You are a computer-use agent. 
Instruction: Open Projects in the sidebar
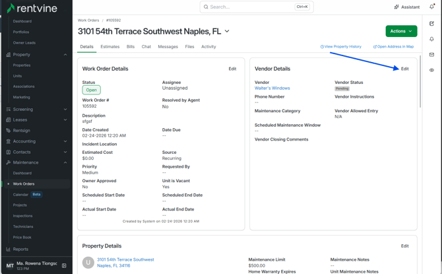coord(20,205)
